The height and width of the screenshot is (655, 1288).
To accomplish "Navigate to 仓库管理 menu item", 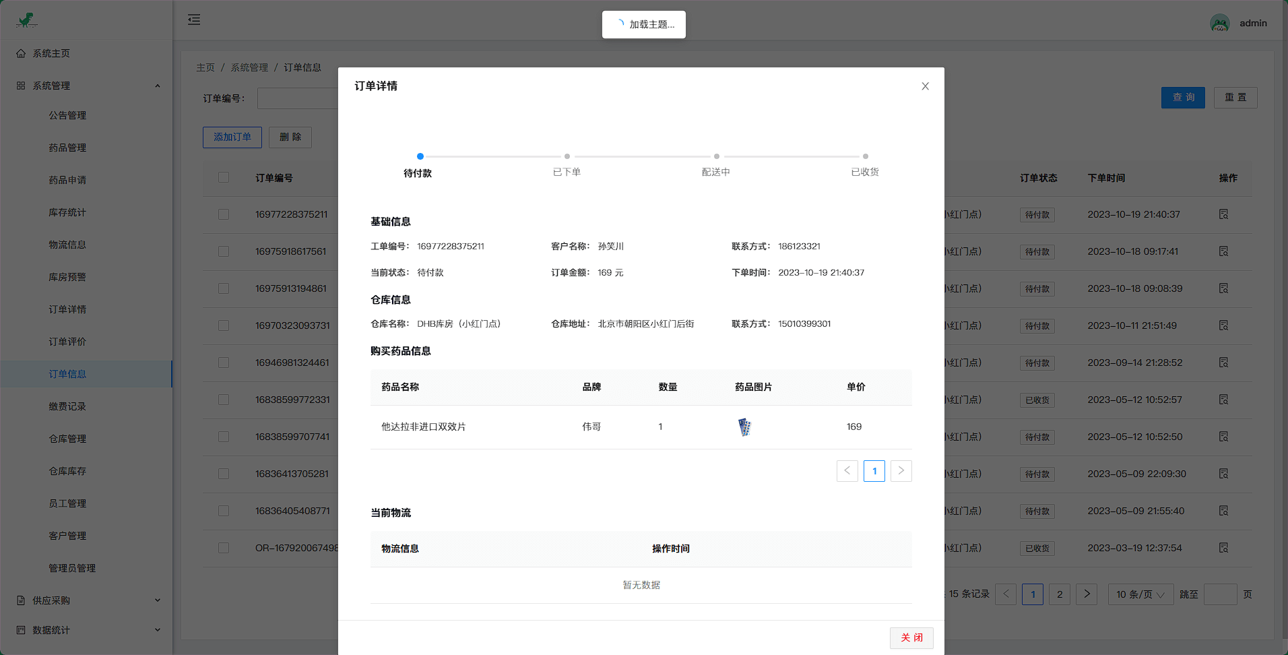I will tap(67, 439).
